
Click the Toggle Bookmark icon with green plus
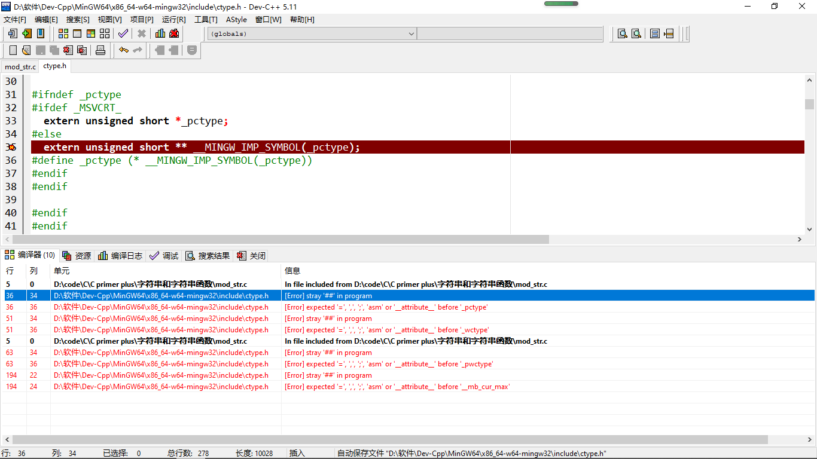[26, 33]
